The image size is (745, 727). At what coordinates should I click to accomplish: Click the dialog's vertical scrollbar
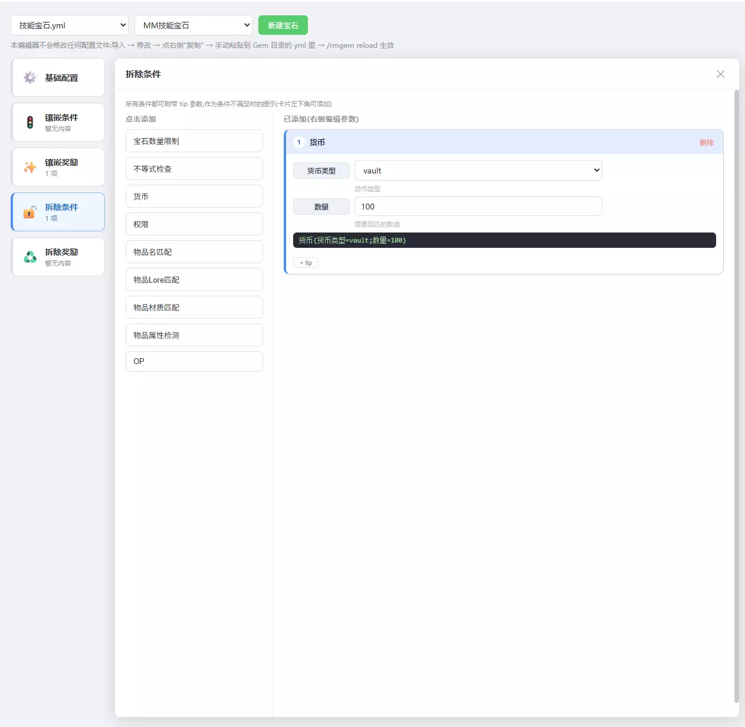tap(736, 395)
